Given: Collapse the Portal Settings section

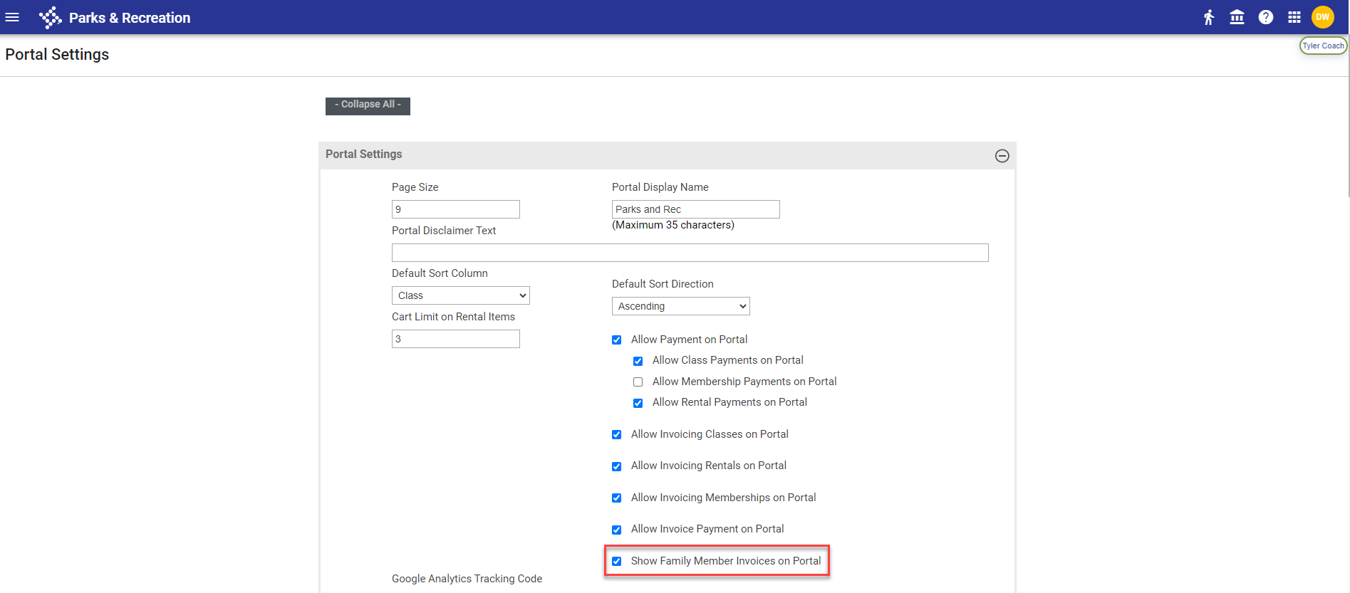Looking at the screenshot, I should click(x=1002, y=156).
